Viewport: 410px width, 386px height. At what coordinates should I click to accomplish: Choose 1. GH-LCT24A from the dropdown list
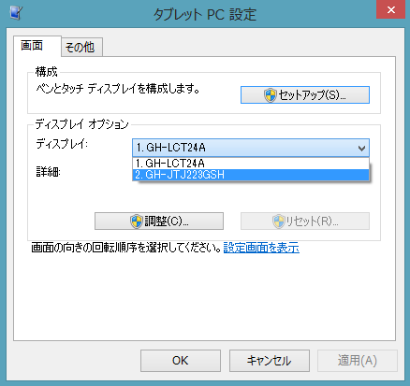click(251, 164)
